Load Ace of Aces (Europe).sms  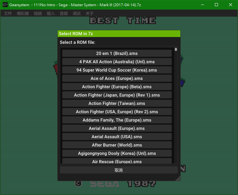click(117, 78)
